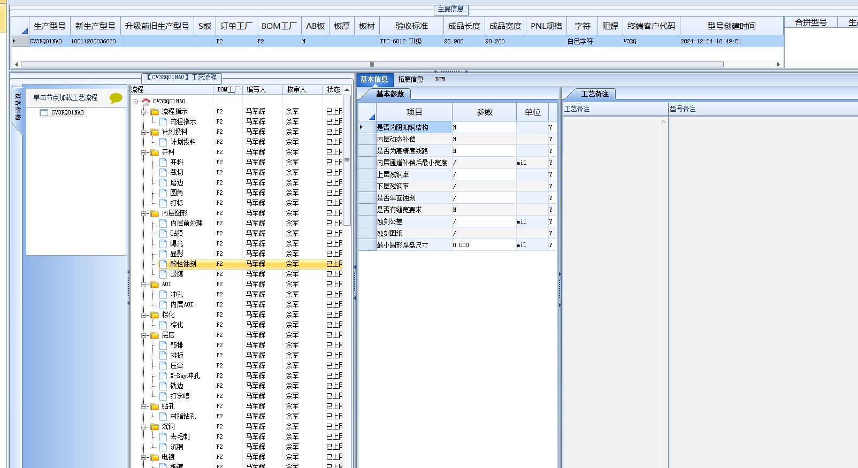Select the 基本参数 sub-tab
This screenshot has width=858, height=468.
pyautogui.click(x=390, y=94)
